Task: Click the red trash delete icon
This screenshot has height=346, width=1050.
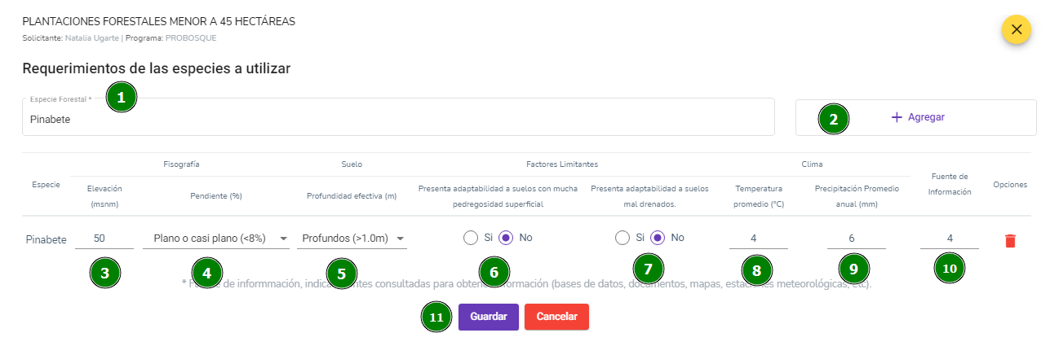Action: click(1010, 240)
